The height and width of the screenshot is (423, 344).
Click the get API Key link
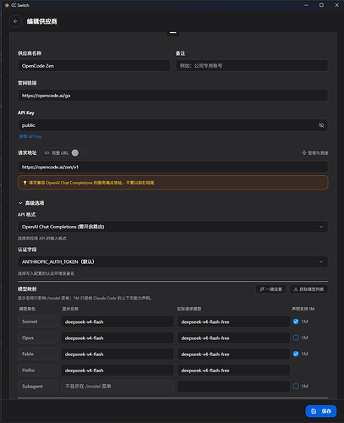click(30, 136)
